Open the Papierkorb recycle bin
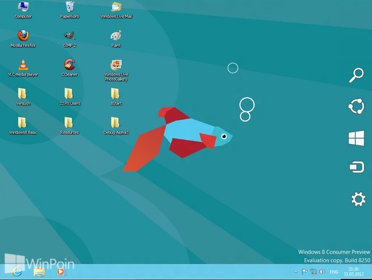Viewport: 372px width, 280px height. tap(70, 10)
